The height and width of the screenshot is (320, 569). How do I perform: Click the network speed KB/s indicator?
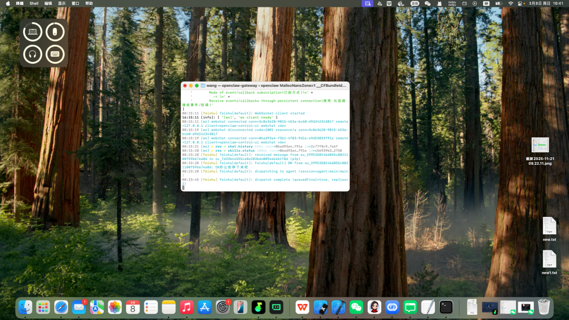click(452, 3)
